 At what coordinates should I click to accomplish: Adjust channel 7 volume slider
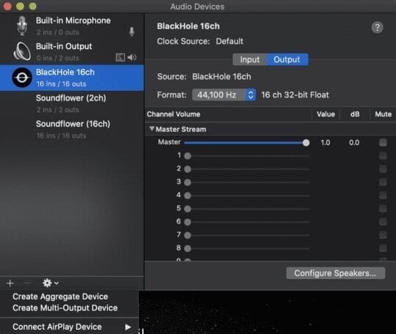[246, 235]
